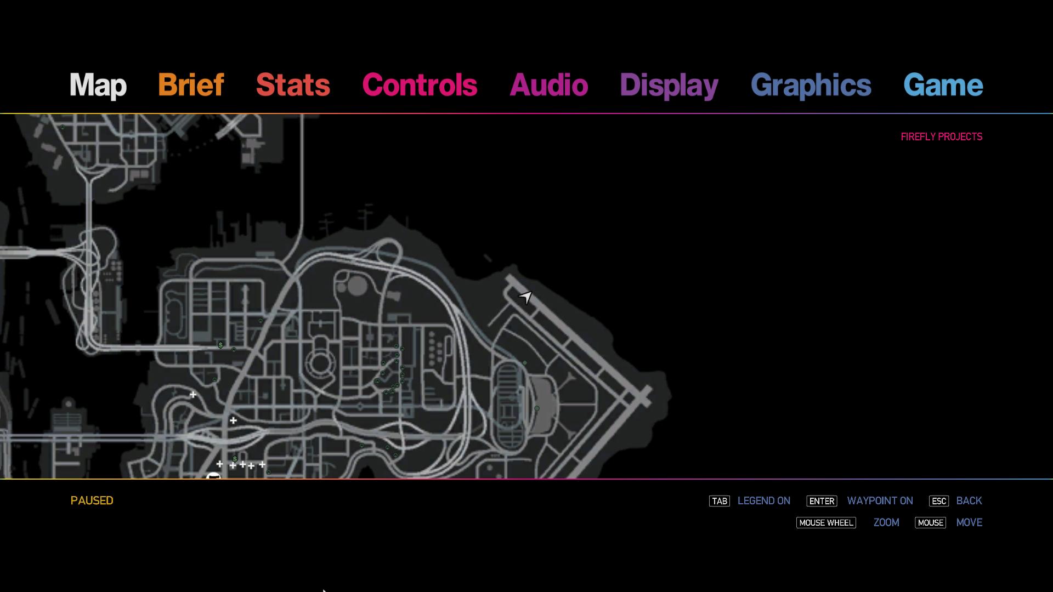Click the FIREFLY PROJECTS location name
The image size is (1053, 592).
(x=941, y=136)
